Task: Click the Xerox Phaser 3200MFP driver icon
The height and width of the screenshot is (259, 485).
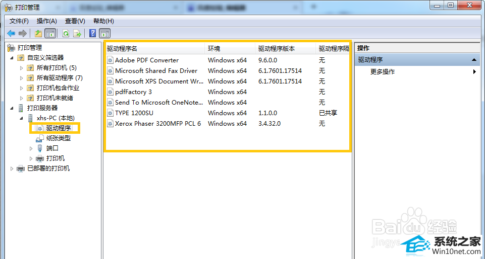Action: point(110,123)
